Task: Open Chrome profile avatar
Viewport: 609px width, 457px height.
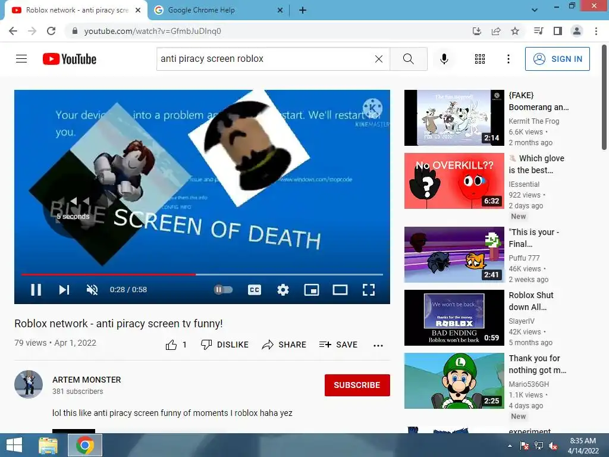Action: pyautogui.click(x=577, y=31)
